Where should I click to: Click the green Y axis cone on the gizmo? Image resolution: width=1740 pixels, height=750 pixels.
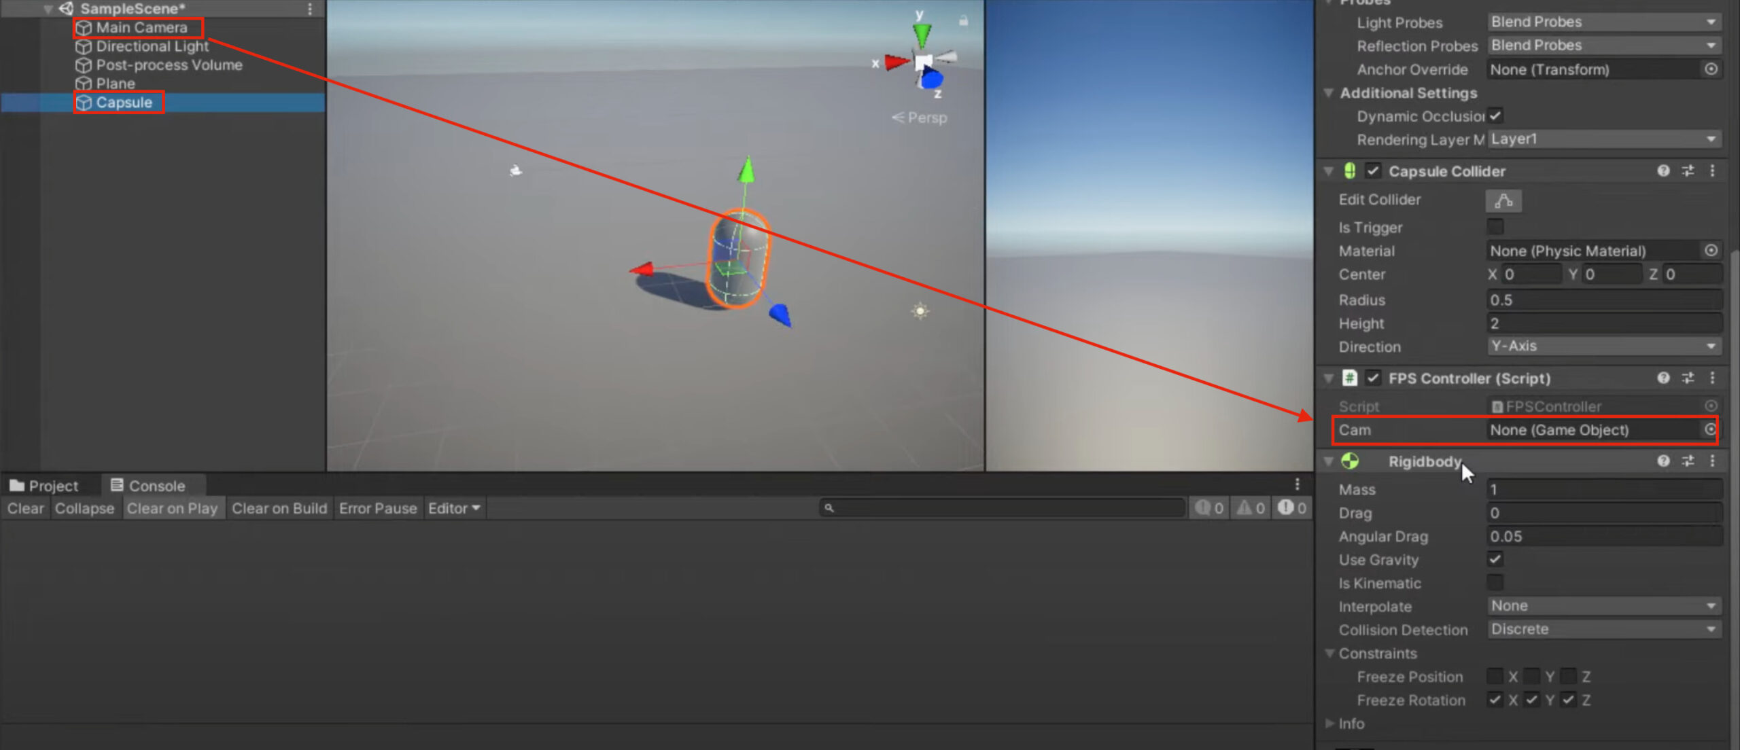tap(922, 35)
